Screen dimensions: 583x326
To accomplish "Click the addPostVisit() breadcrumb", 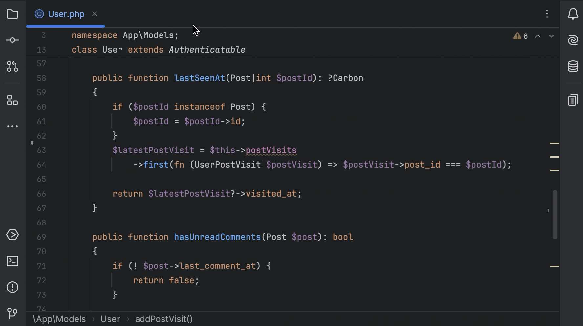I will click(164, 319).
